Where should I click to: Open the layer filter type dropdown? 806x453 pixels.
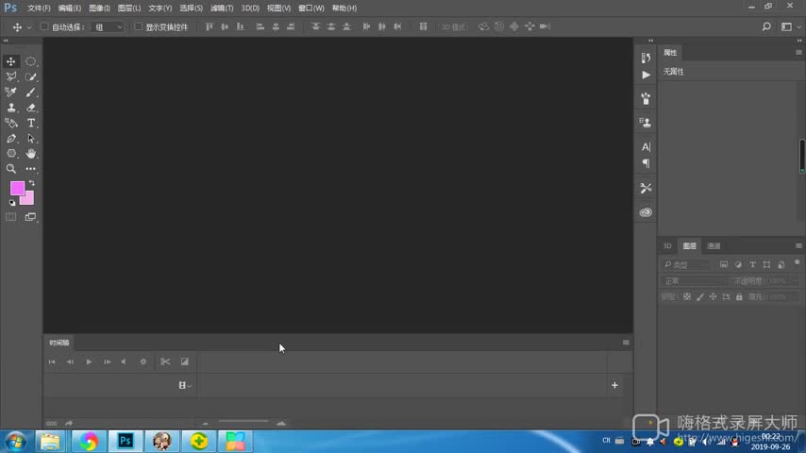point(687,265)
